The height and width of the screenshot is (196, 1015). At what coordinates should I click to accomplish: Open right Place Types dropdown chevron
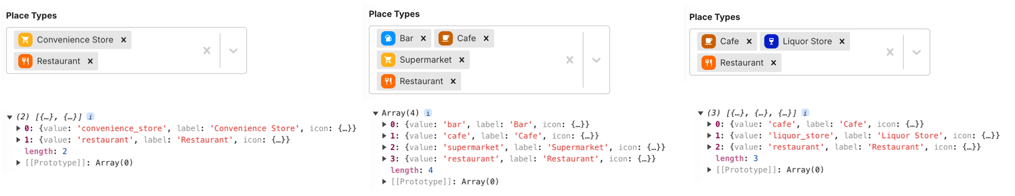pyautogui.click(x=916, y=52)
